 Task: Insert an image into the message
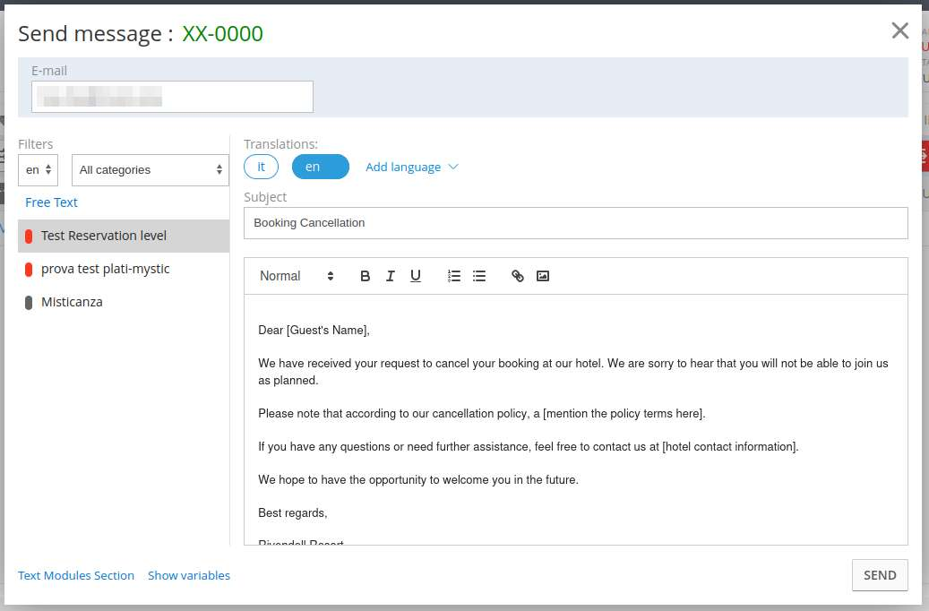542,276
